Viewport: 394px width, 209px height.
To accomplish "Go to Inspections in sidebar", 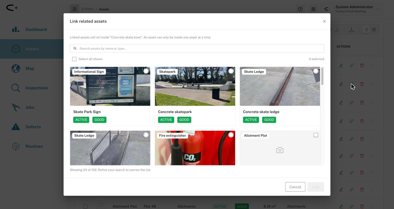I will click(32, 88).
